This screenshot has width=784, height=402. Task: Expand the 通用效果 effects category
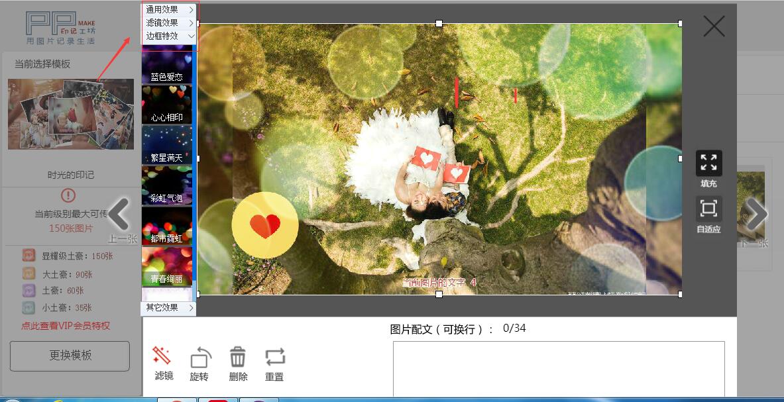(170, 10)
